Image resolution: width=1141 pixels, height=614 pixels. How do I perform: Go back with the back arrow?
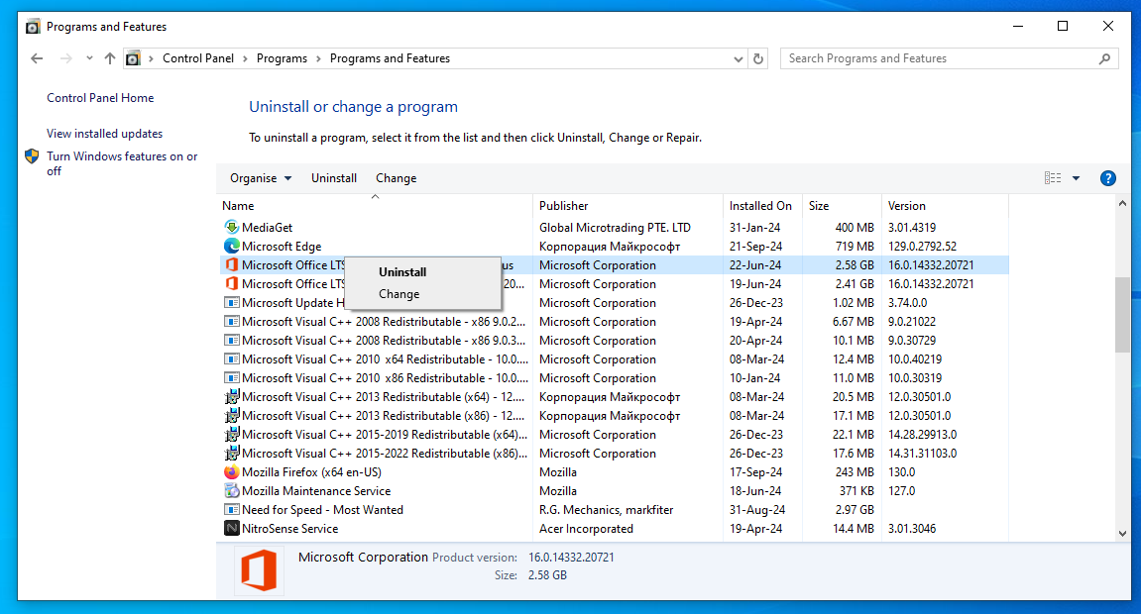click(37, 58)
